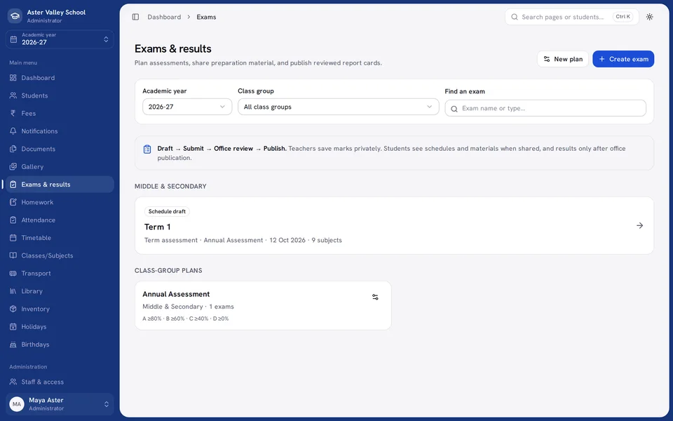673x421 pixels.
Task: Click the CLASS-GROUP PLANS section heading
Action: click(x=168, y=270)
